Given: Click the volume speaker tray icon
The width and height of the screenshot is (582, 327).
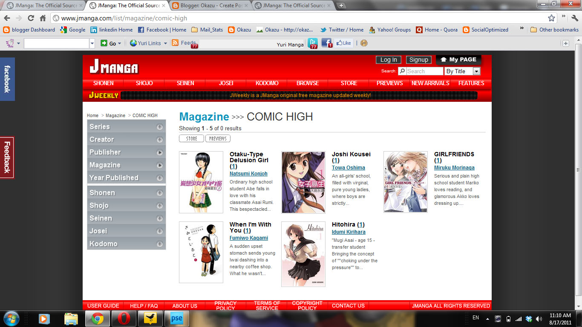Looking at the screenshot, I should click(539, 318).
